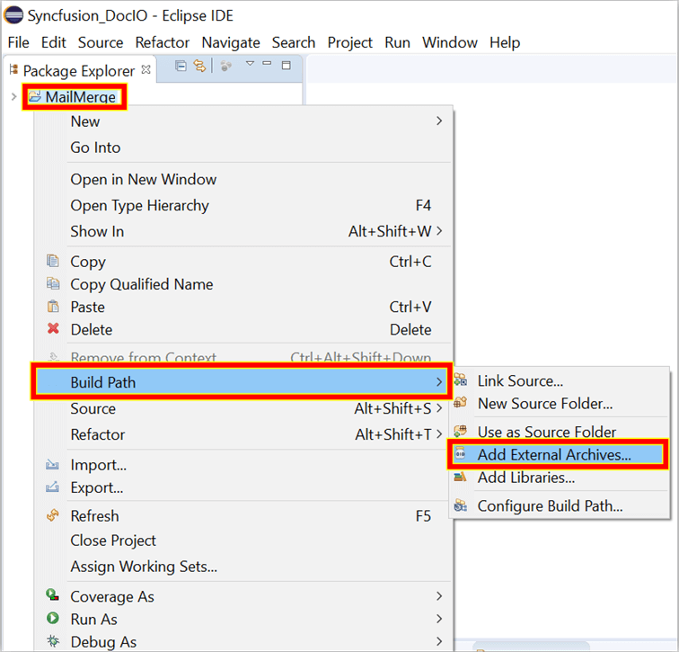Viewport: 679px width, 652px height.
Task: Click the Link Source icon
Action: click(461, 381)
